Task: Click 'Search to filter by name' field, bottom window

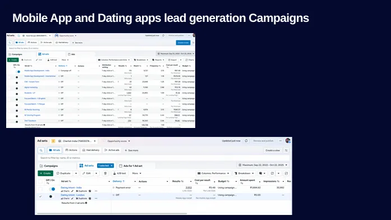Action: [164, 158]
